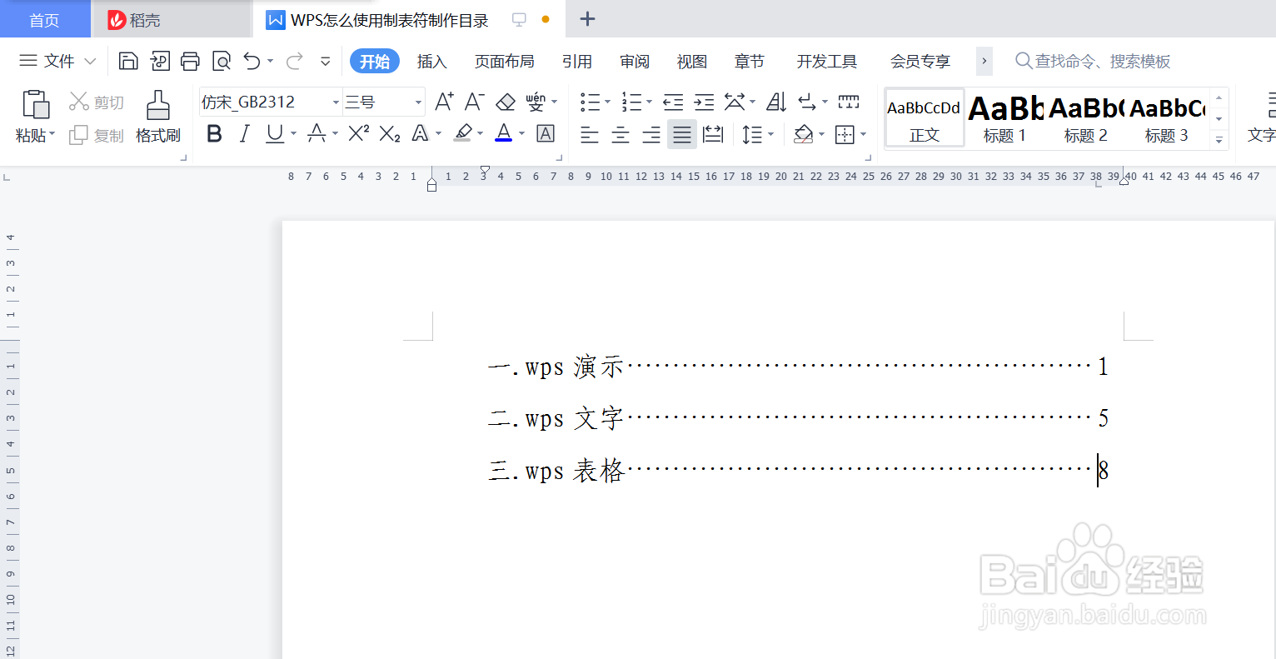Viewport: 1276px width, 659px height.
Task: Open the 文件 menu dropdown arrow
Action: (x=91, y=61)
